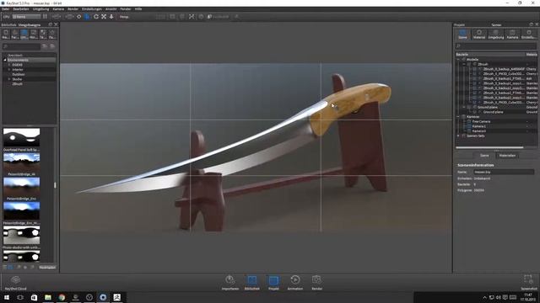The width and height of the screenshot is (540, 303).
Task: Click the Materialien sub-tab button
Action: tap(507, 156)
